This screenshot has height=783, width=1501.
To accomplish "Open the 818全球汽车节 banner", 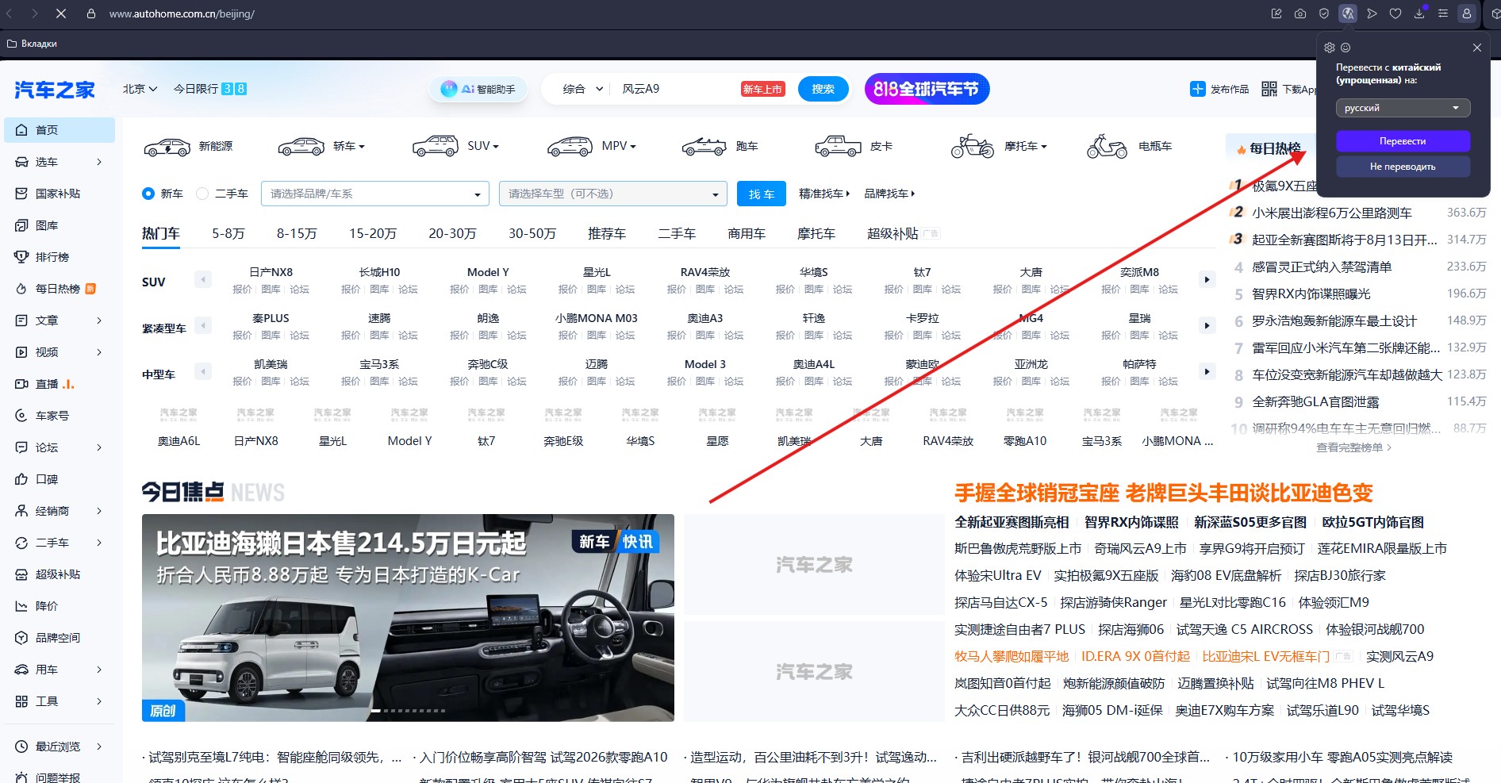I will pyautogui.click(x=927, y=89).
